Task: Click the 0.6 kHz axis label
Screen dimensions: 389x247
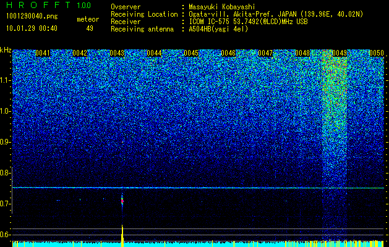Action: pyautogui.click(x=6, y=235)
